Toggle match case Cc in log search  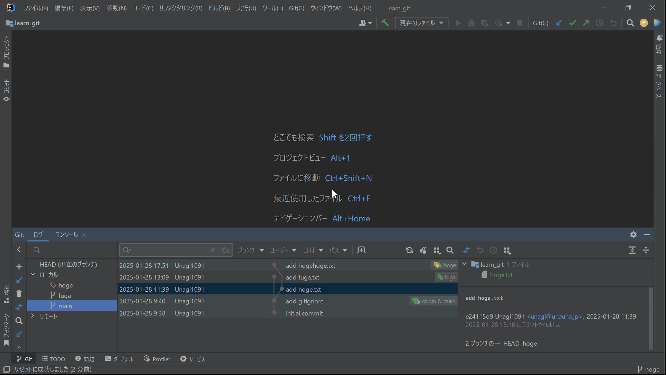tap(226, 250)
